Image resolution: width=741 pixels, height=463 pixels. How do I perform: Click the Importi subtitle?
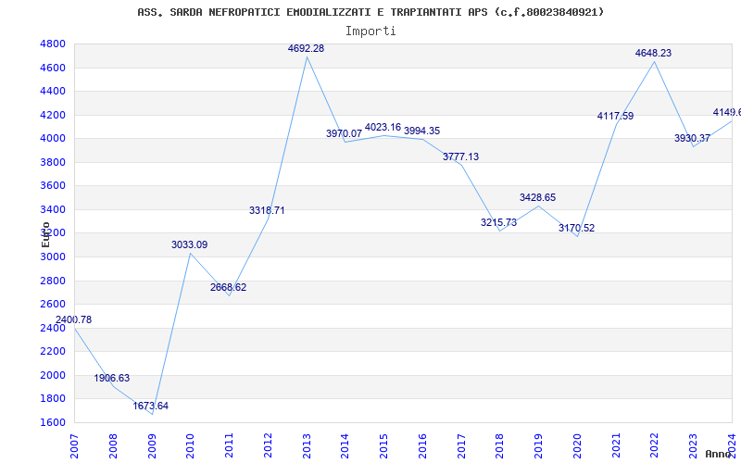tap(370, 31)
